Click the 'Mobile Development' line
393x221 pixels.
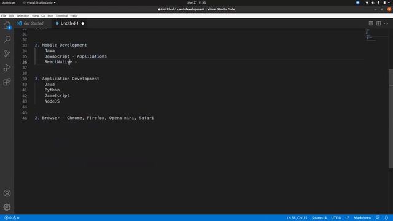point(64,45)
